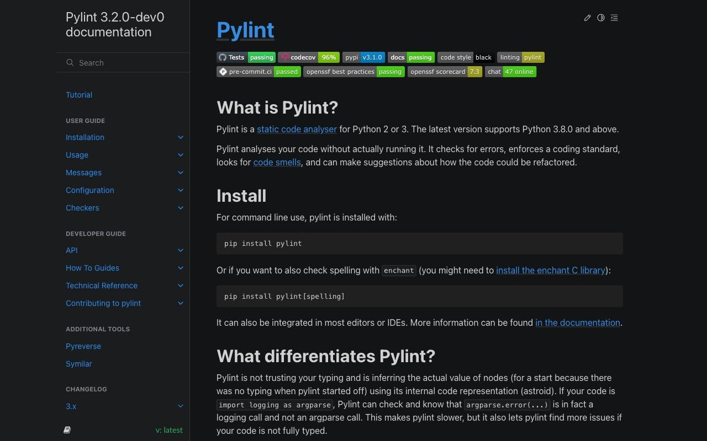
Task: Open Technical Reference in sidebar
Action: (x=102, y=286)
